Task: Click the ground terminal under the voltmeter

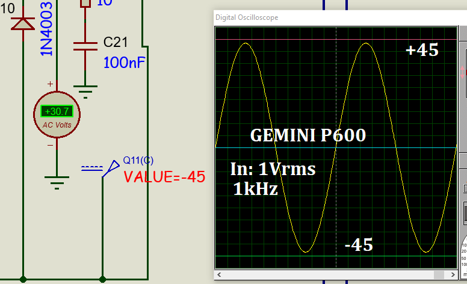Action: [x=56, y=182]
